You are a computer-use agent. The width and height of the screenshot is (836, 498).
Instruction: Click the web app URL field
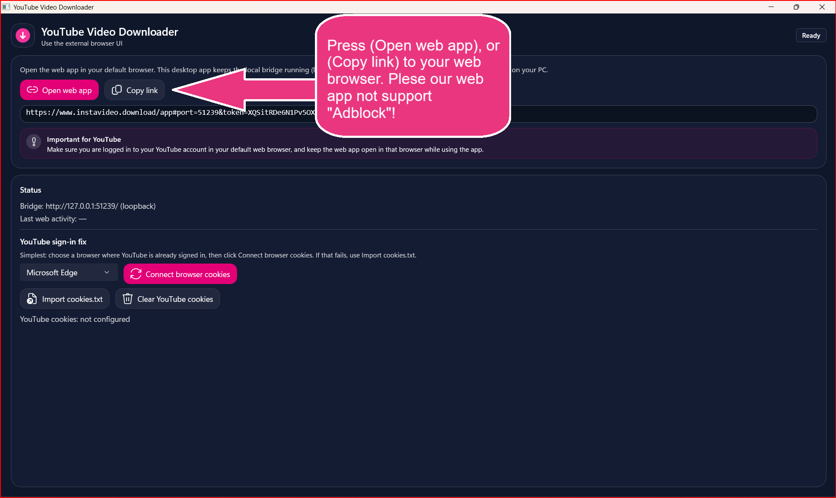(418, 114)
